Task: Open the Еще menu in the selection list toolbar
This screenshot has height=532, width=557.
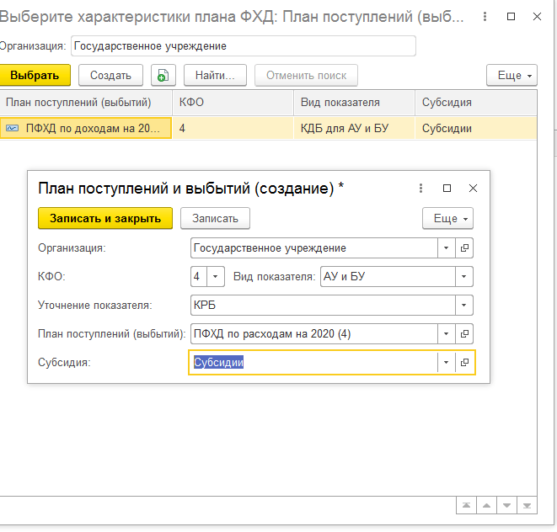Action: point(511,75)
